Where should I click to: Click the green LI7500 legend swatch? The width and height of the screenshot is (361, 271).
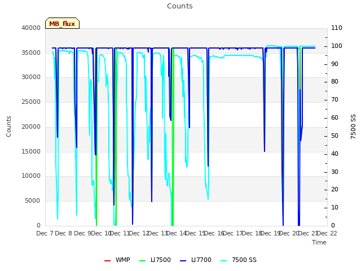click(143, 261)
